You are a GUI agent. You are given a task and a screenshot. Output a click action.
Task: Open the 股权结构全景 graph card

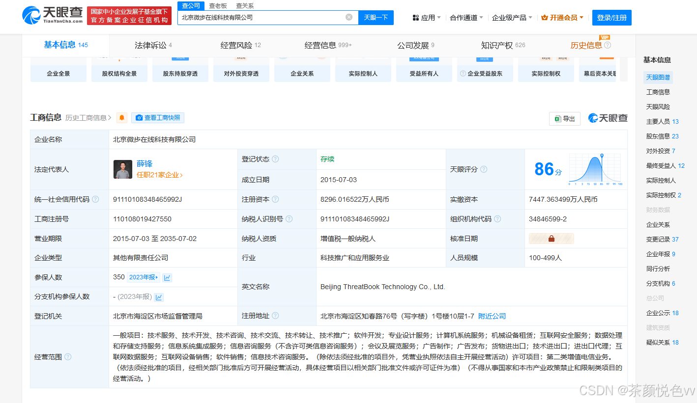(119, 69)
